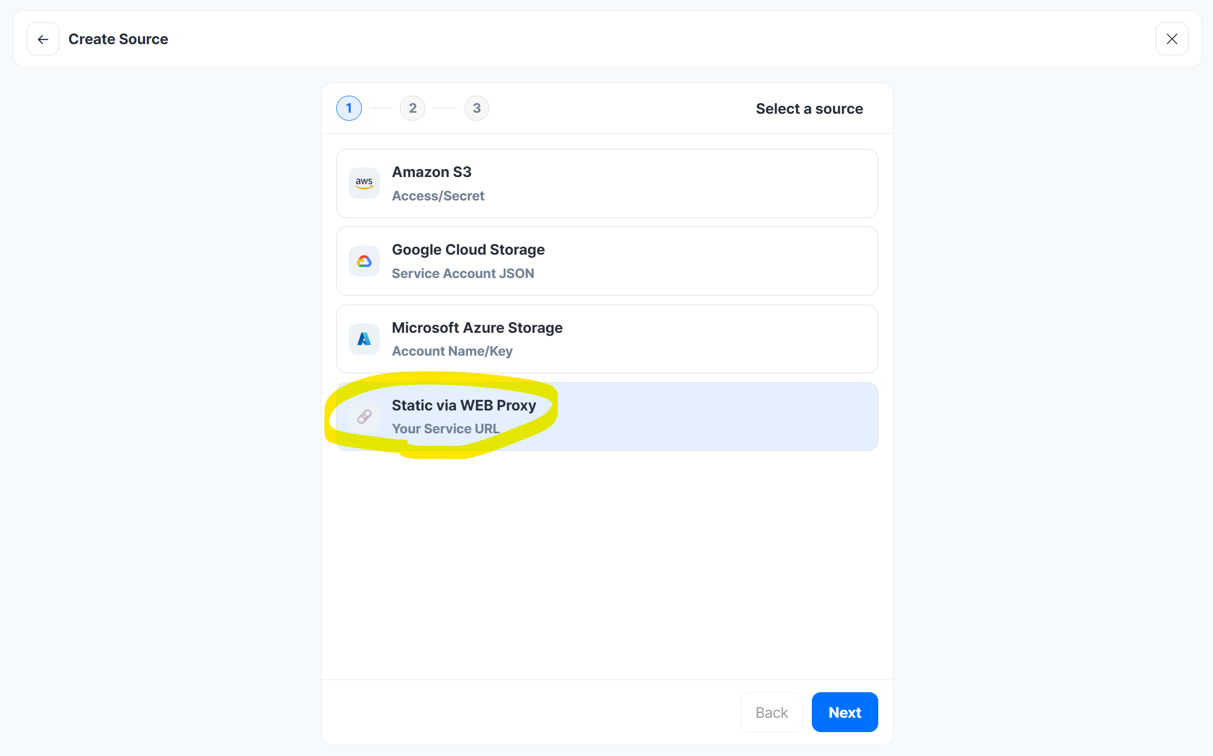Choose Google Cloud Storage source
This screenshot has width=1213, height=756.
pos(607,261)
